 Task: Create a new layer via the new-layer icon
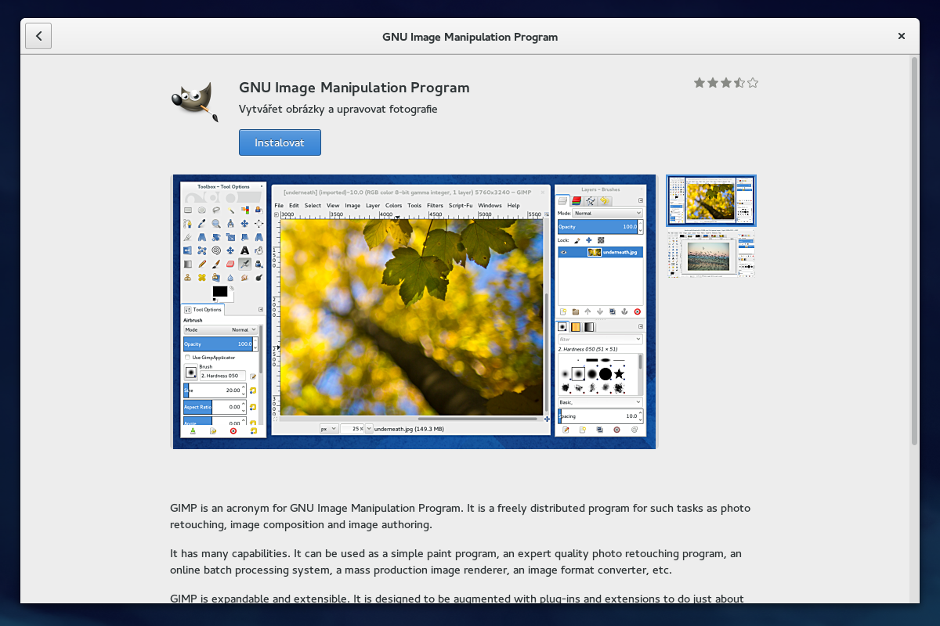tap(563, 311)
